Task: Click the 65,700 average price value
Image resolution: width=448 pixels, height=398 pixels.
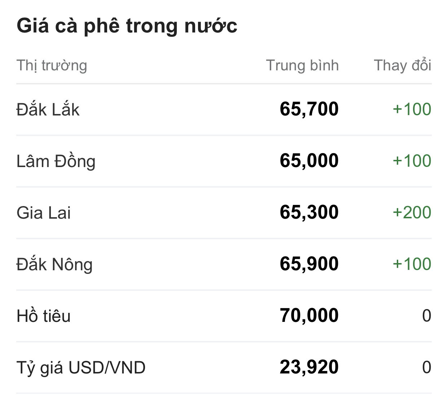Action: [x=309, y=109]
